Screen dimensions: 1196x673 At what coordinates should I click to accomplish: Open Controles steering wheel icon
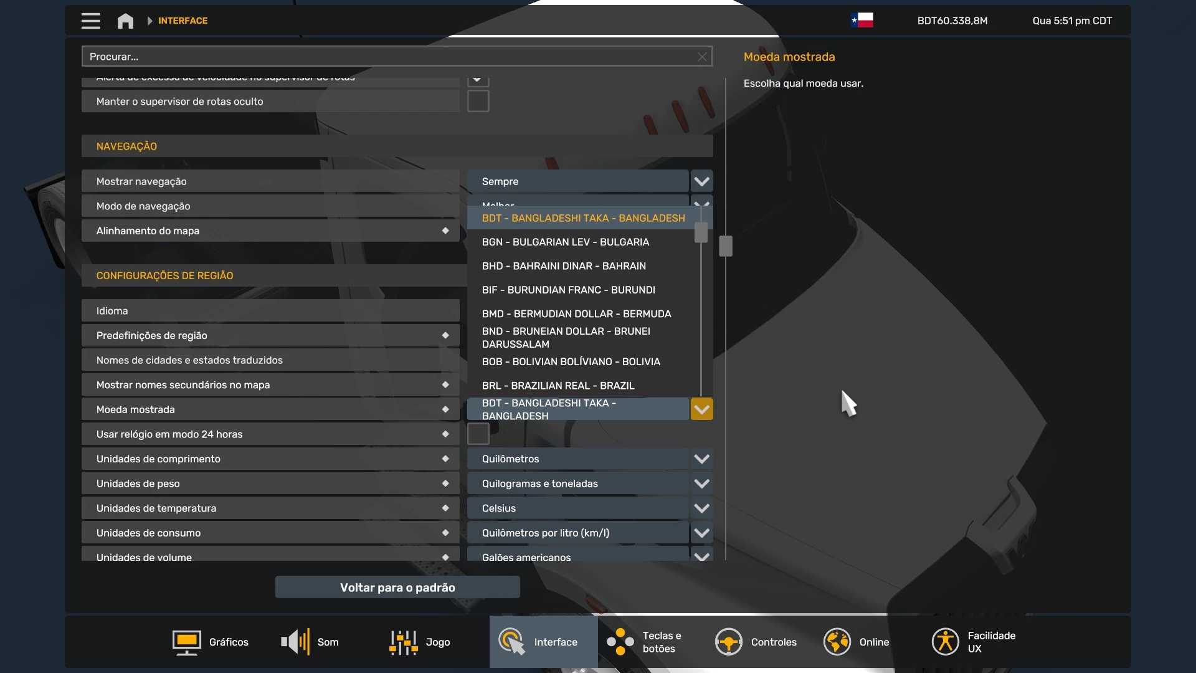(728, 642)
